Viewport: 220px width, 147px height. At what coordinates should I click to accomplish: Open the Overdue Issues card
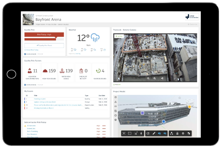[100, 72]
